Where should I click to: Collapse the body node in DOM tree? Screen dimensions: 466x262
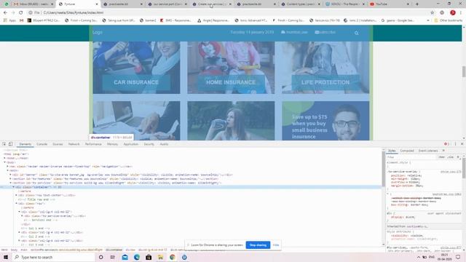click(5, 162)
